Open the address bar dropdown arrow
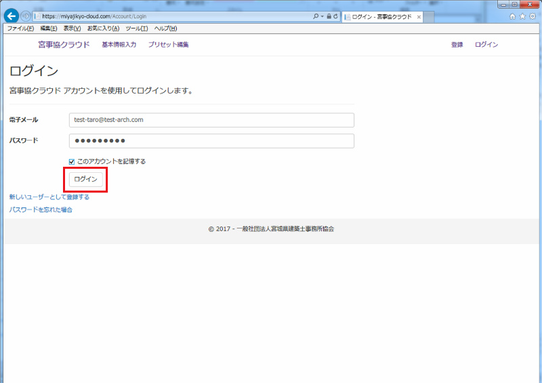Viewport: 542px width, 383px height. point(322,16)
